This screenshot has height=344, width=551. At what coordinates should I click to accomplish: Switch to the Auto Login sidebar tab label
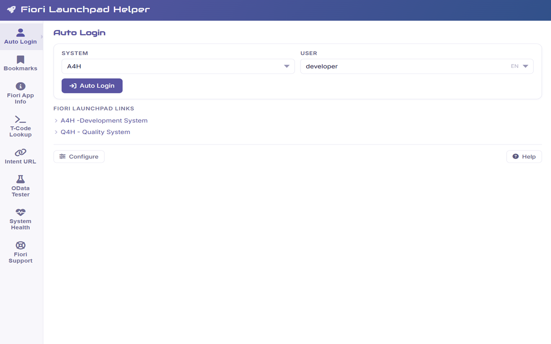21,42
